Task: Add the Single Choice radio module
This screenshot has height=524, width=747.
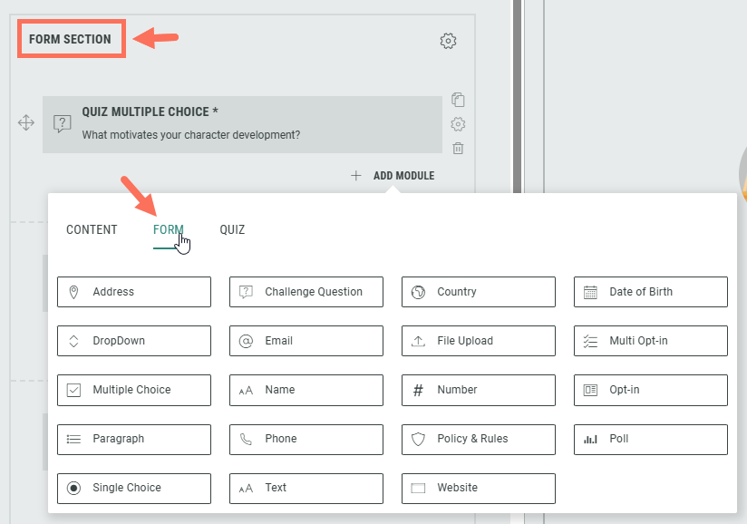Action: coord(134,488)
